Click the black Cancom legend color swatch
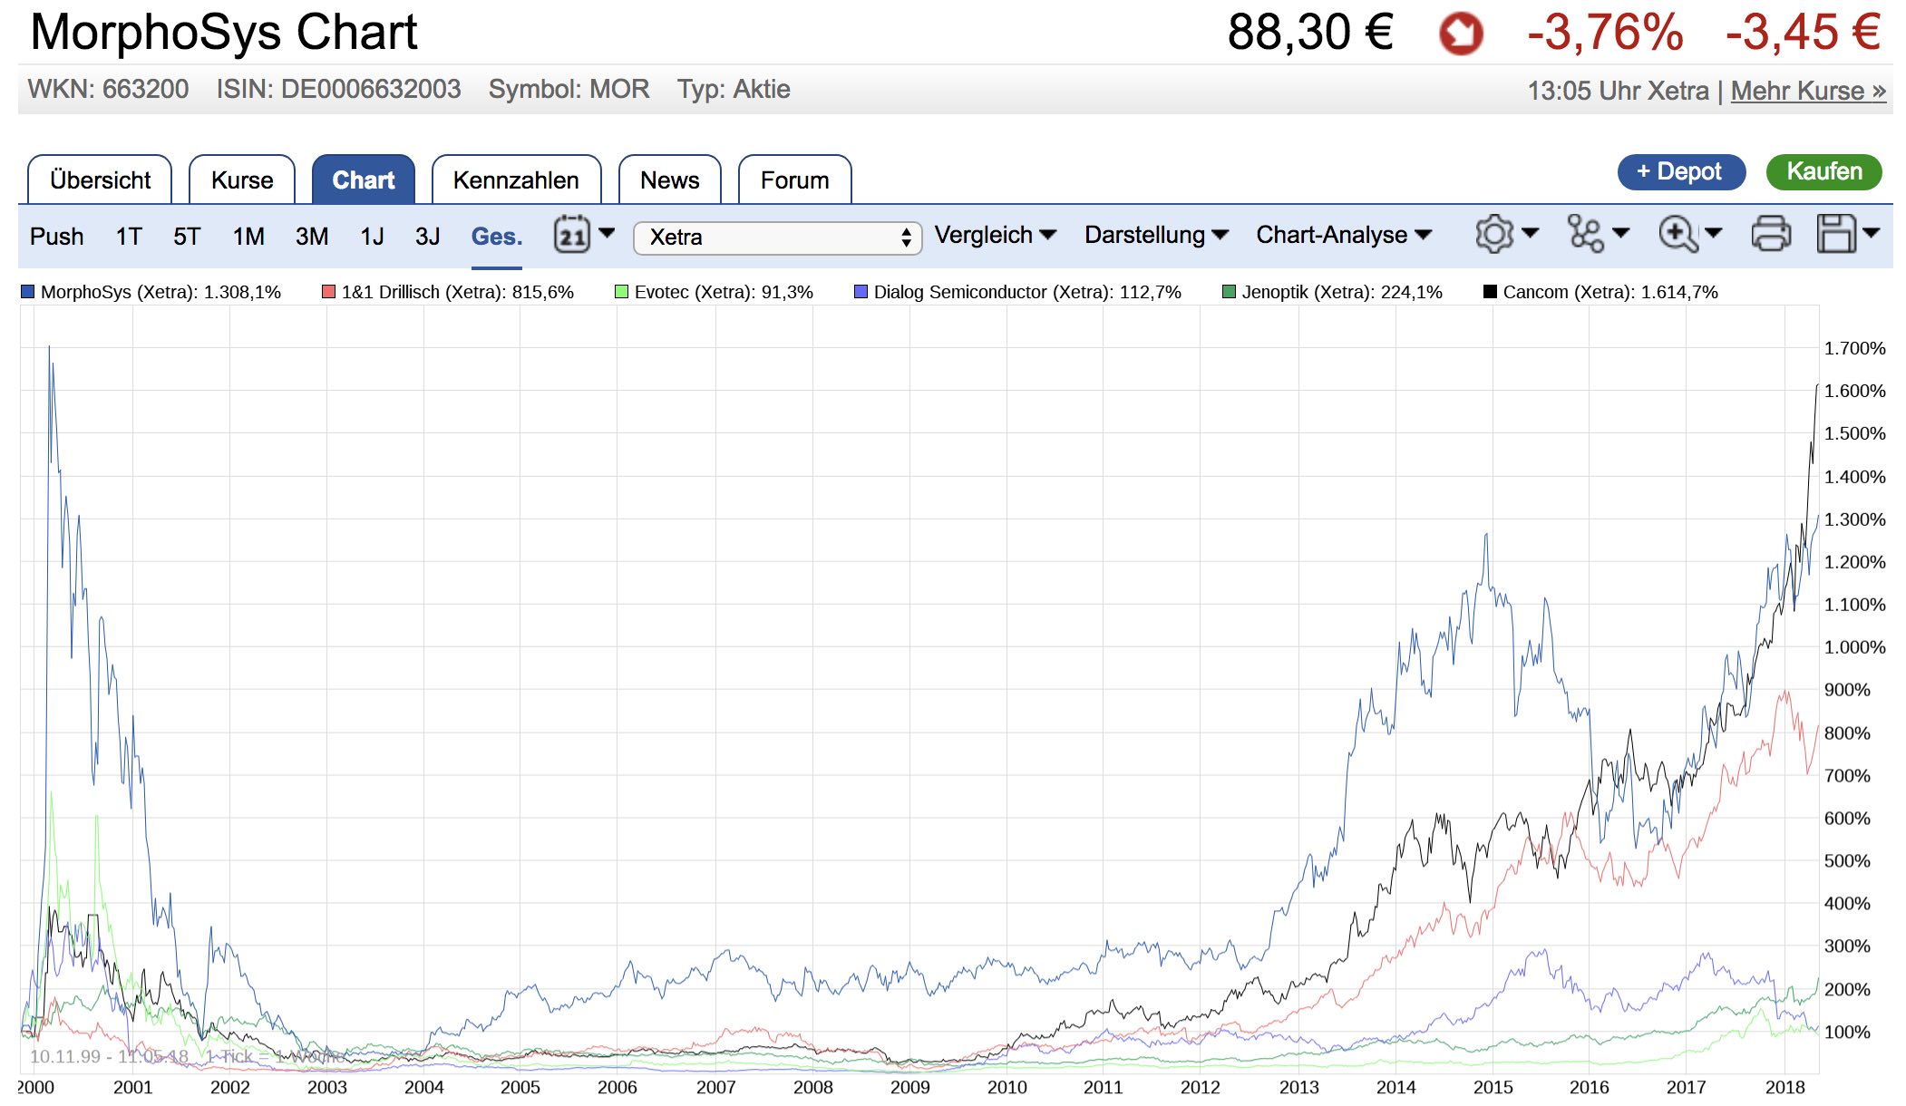1906x1106 pixels. click(1489, 292)
